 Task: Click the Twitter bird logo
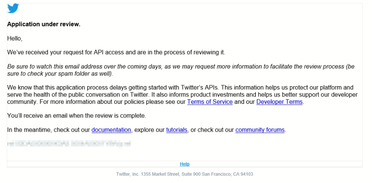[13, 8]
